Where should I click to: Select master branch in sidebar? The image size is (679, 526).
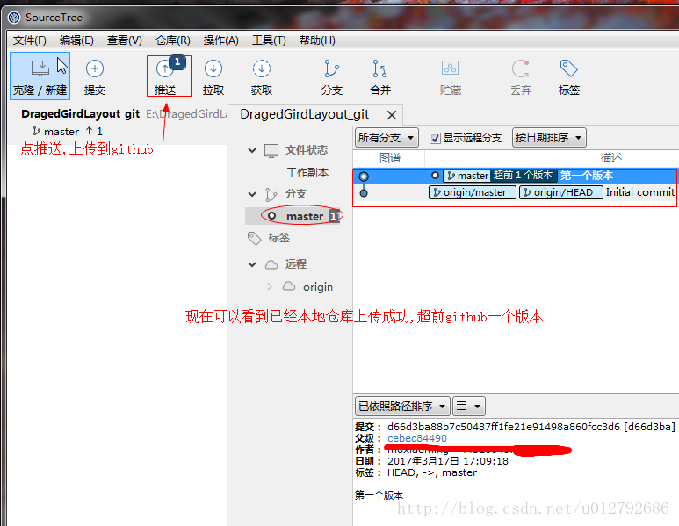tap(293, 216)
